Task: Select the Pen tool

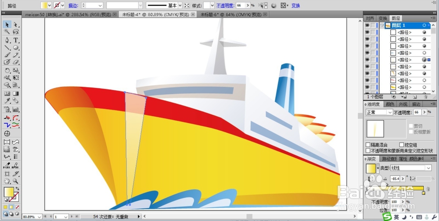Action: coord(7,40)
